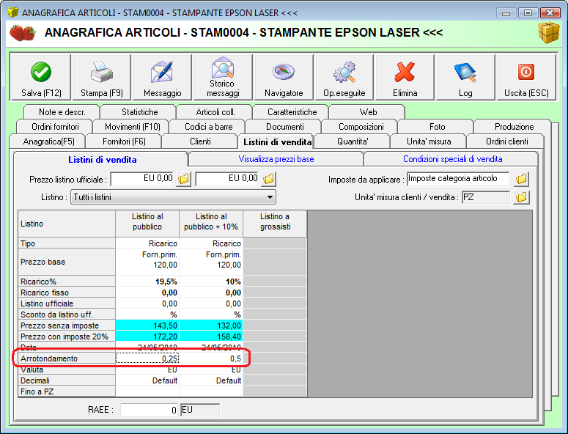Click Arrotondamento cell with value 0,25
The width and height of the screenshot is (568, 434).
click(x=147, y=358)
